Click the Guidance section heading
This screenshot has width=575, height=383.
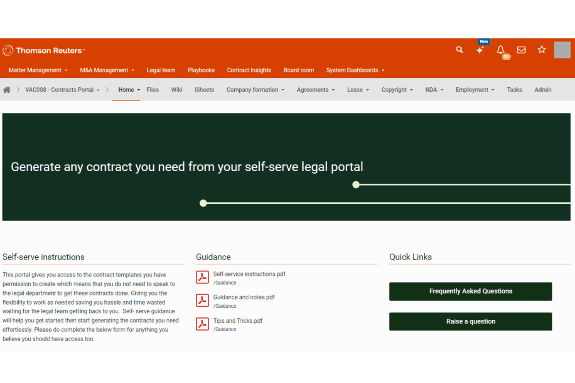pyautogui.click(x=213, y=257)
